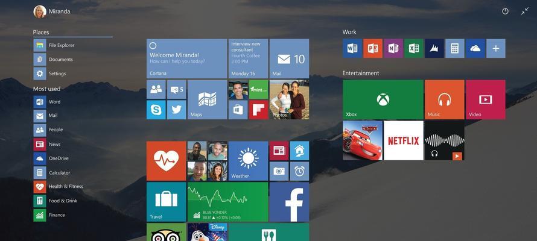Open the small red News tile
The width and height of the screenshot is (537, 241).
279,151
